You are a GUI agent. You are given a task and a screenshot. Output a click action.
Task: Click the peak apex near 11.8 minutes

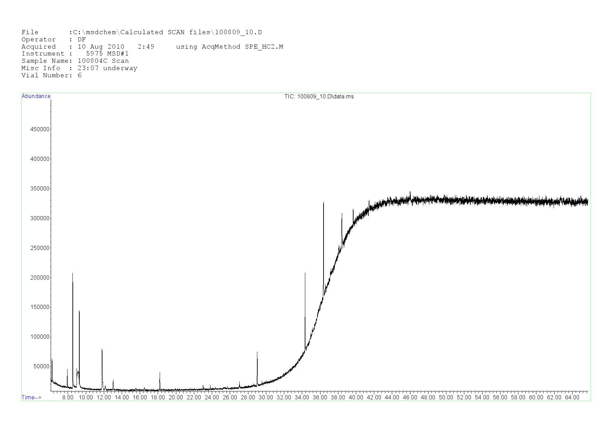click(102, 350)
